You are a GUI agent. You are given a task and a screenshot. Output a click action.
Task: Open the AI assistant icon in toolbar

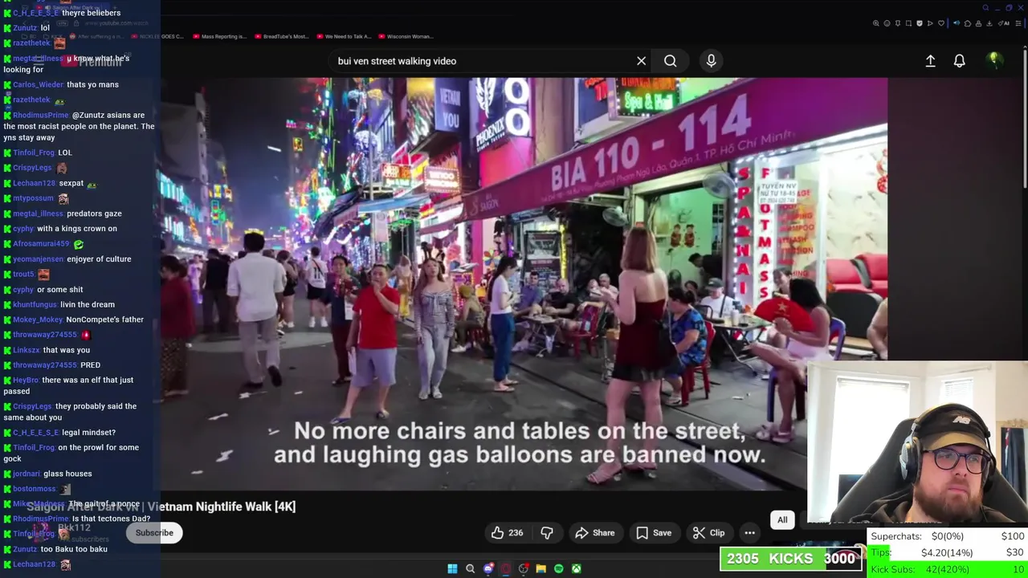1004,23
